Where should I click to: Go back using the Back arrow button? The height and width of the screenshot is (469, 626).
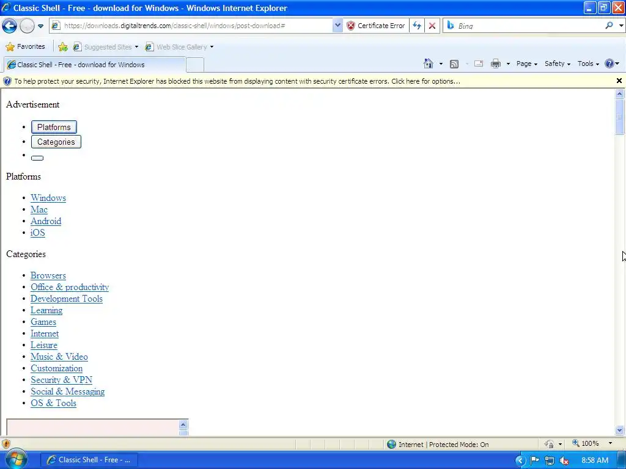[x=9, y=26]
